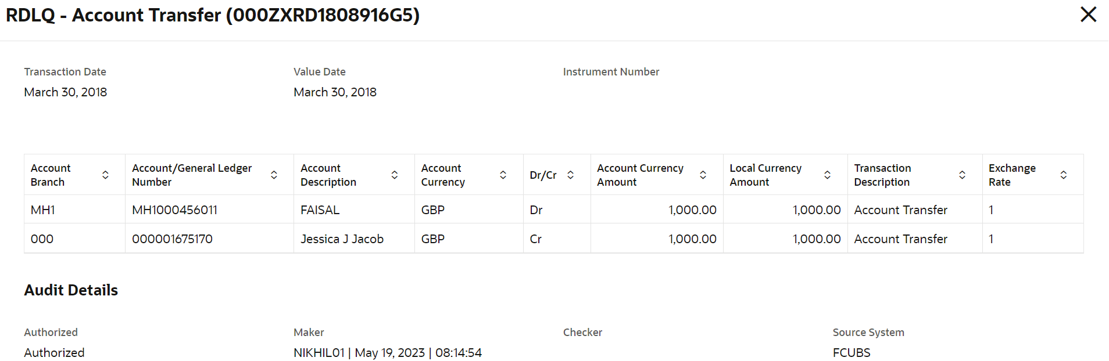The height and width of the screenshot is (361, 1109).
Task: Select account number 000001675170 cell
Action: point(172,239)
